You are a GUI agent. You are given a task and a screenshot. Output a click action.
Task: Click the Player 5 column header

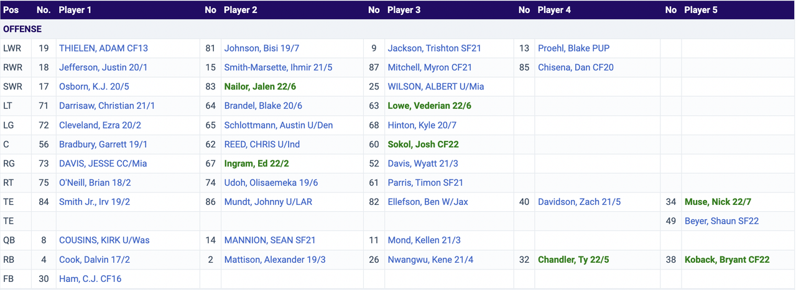[x=701, y=10]
